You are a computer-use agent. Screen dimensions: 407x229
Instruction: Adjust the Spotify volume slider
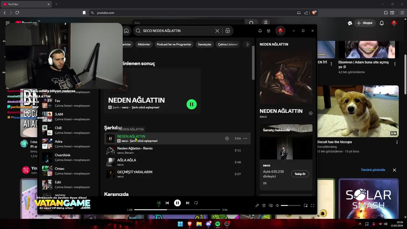pyautogui.click(x=291, y=205)
